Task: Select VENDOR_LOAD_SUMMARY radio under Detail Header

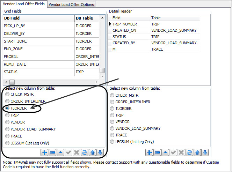Action: tap(112, 128)
